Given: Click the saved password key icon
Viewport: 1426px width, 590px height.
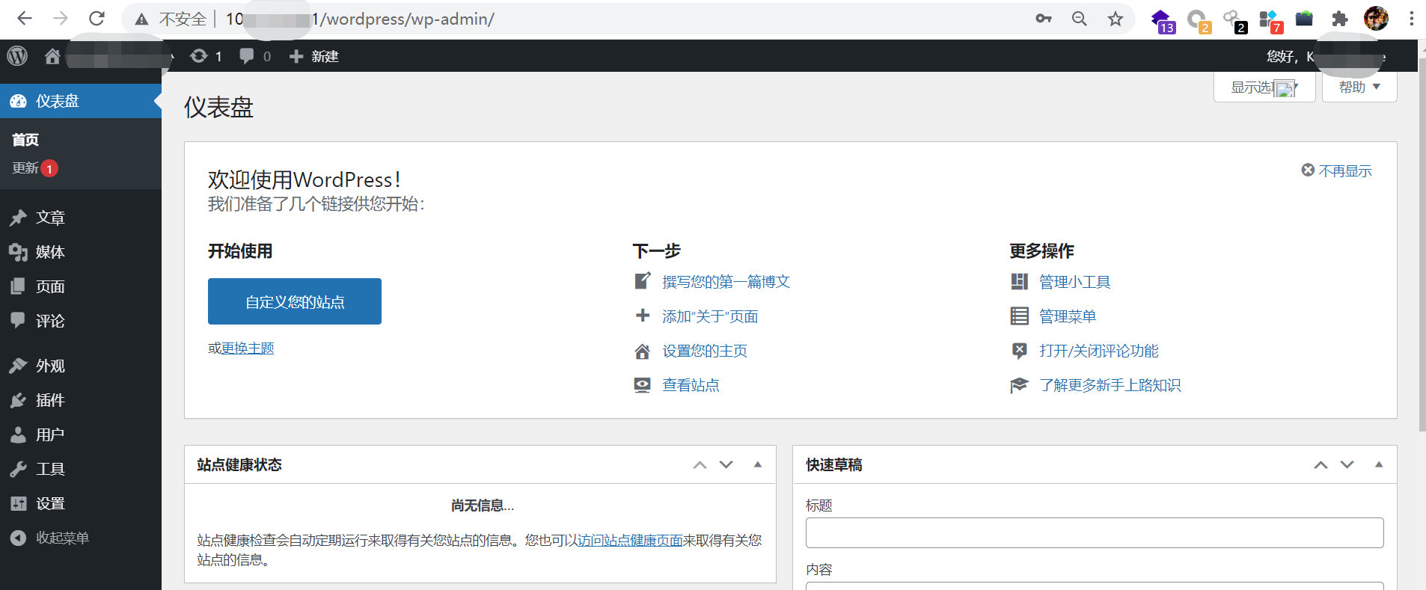Looking at the screenshot, I should [x=1043, y=19].
